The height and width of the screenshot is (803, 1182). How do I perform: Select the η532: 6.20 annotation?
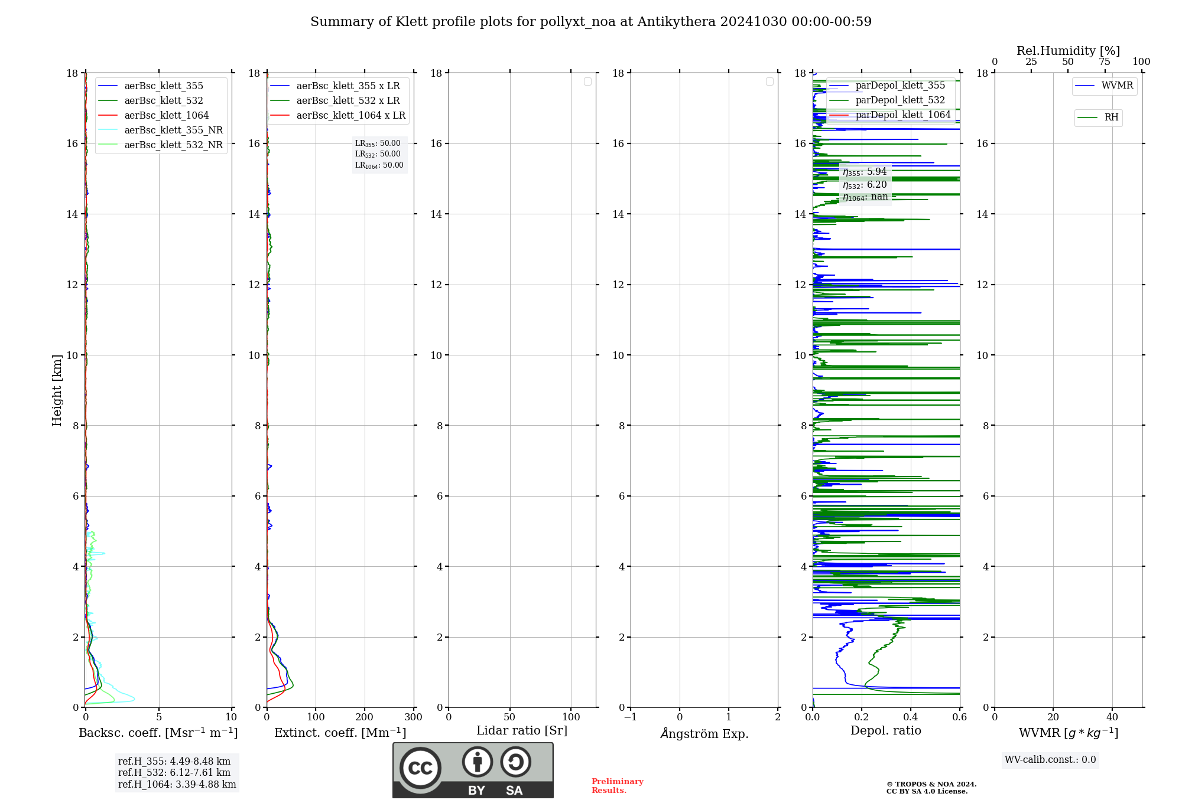tap(865, 185)
